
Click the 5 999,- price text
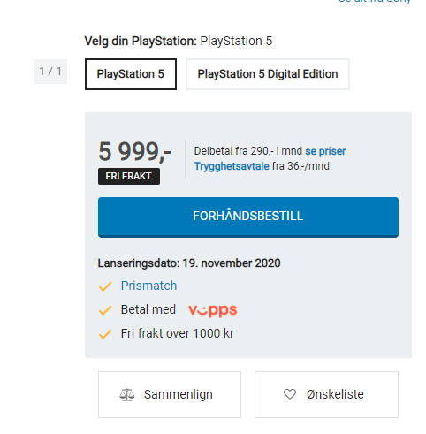(135, 152)
